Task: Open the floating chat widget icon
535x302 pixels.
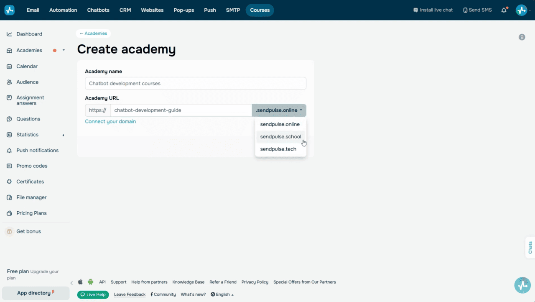Action: coord(522,285)
